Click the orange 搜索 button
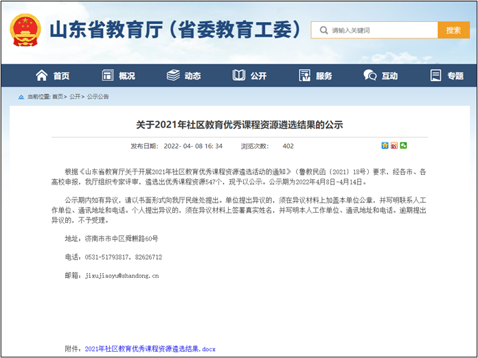The image size is (478, 358). coord(453,30)
